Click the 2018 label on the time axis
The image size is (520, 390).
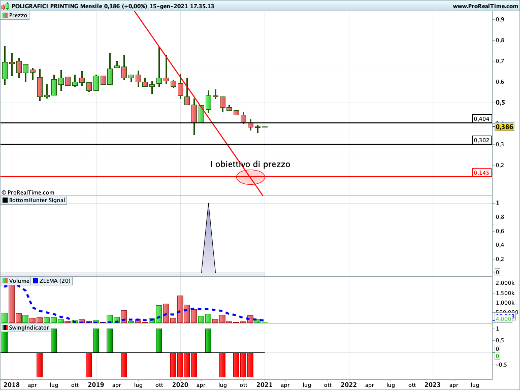[12, 385]
